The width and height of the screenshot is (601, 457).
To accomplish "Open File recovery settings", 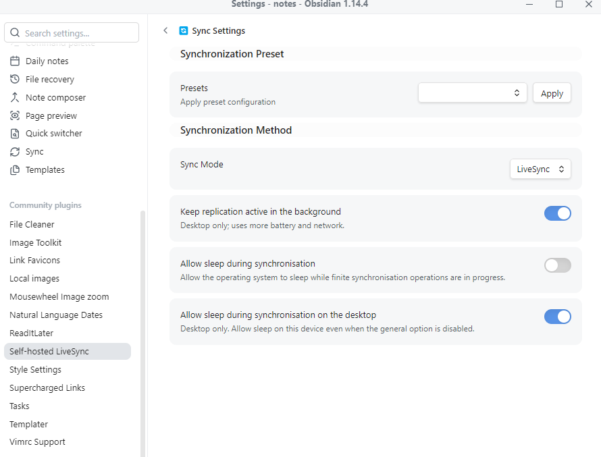I will (x=68, y=79).
